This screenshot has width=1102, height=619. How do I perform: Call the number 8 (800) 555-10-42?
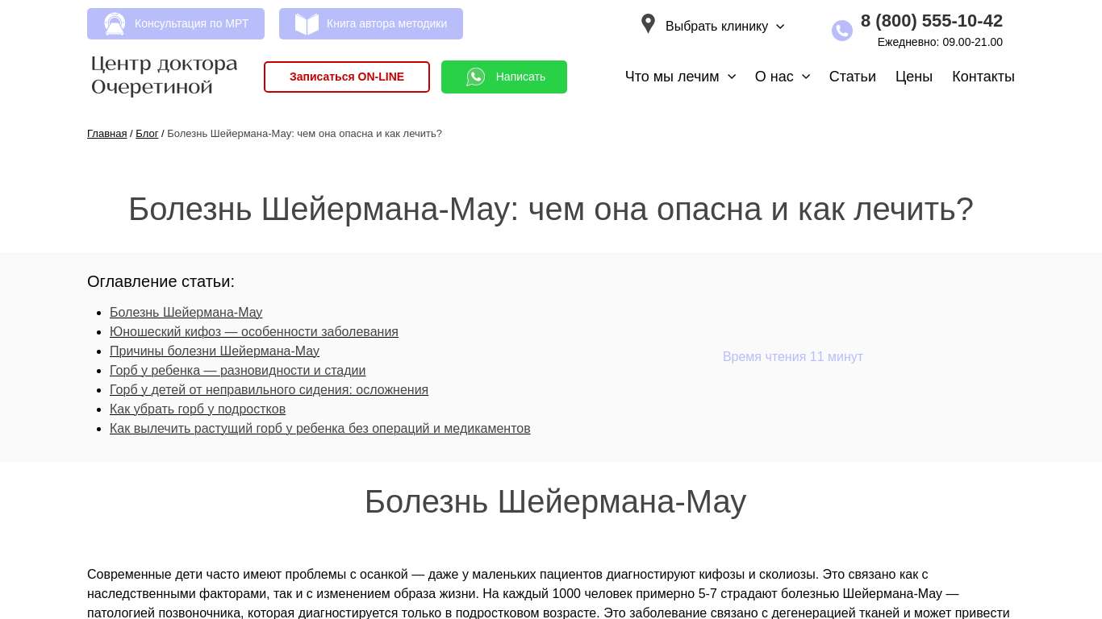(x=931, y=21)
